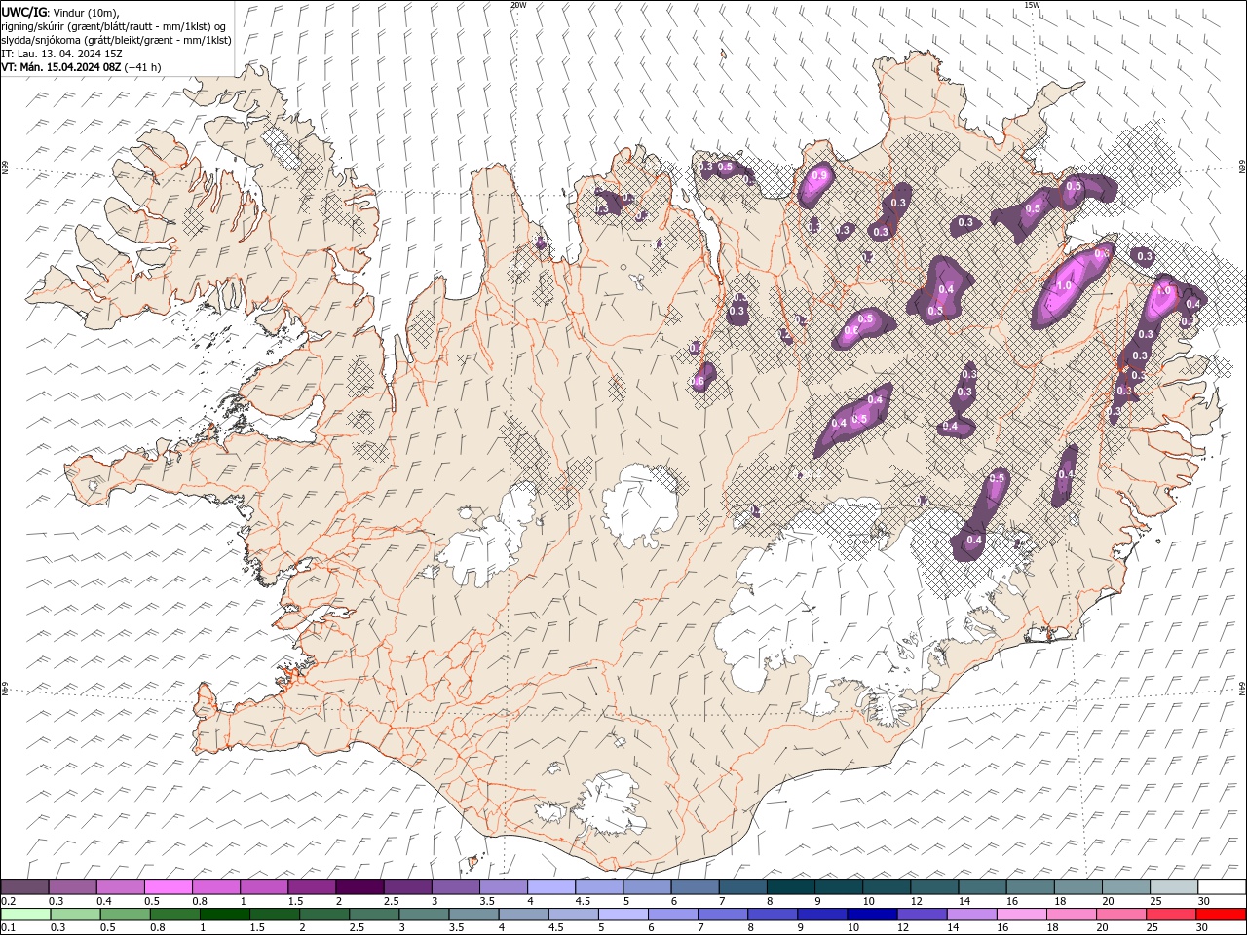Click the '0.9' snowfall label on the northern coast blob
This screenshot has width=1247, height=935.
click(819, 175)
